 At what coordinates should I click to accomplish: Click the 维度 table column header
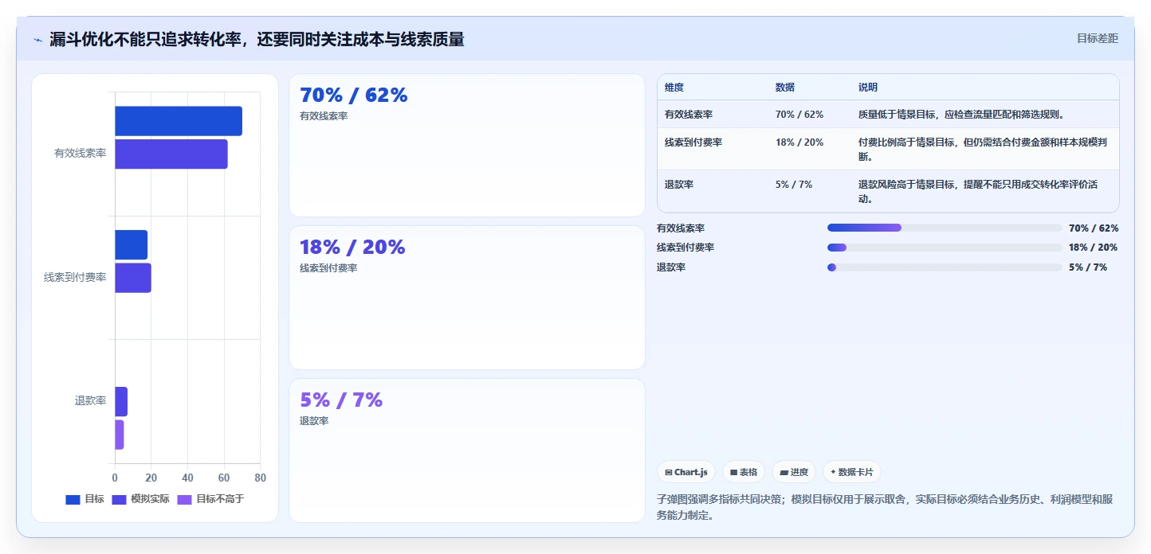tap(674, 88)
